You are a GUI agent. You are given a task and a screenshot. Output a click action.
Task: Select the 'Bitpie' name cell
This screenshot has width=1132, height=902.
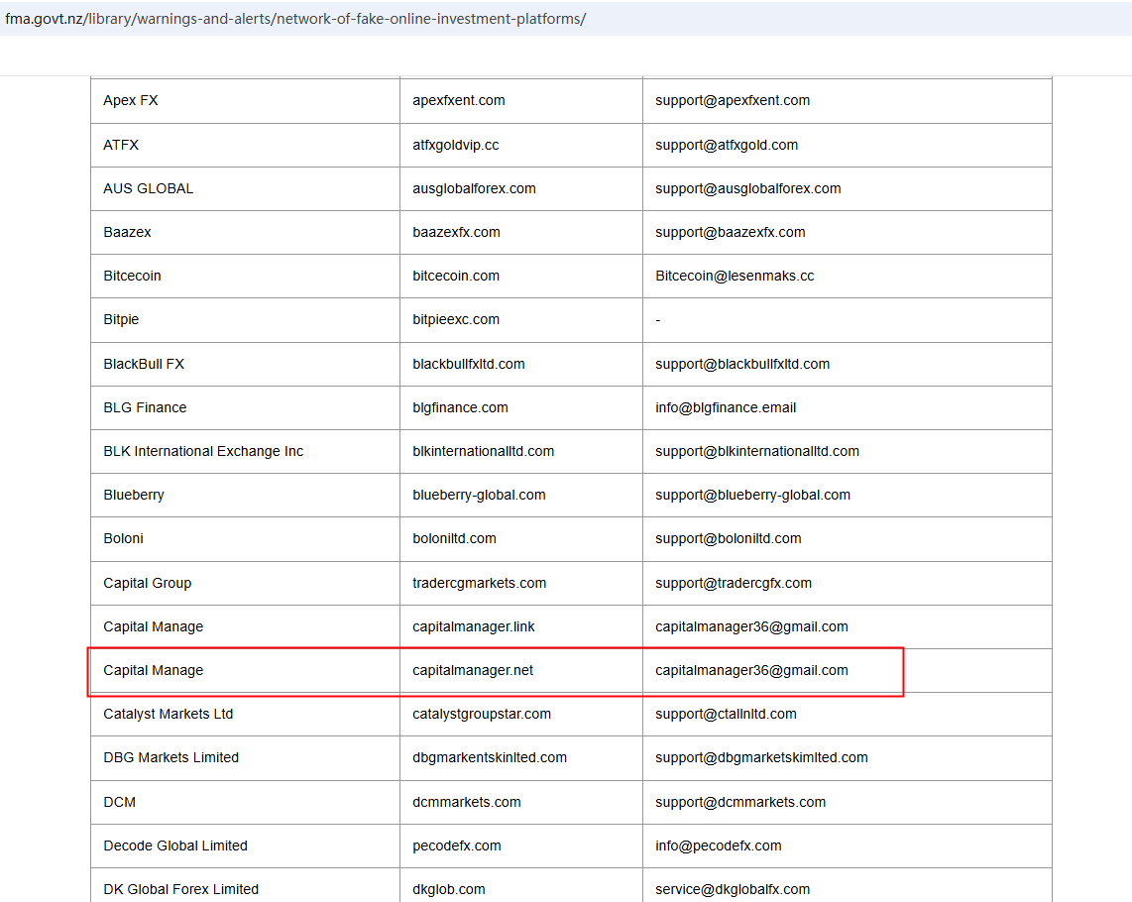tap(246, 320)
